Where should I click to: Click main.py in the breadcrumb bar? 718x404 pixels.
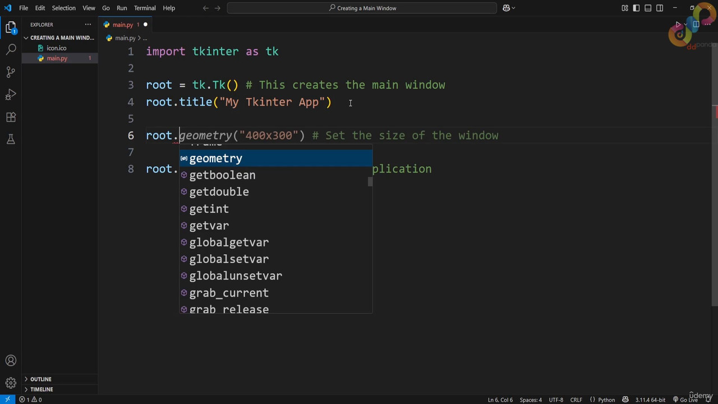[125, 38]
